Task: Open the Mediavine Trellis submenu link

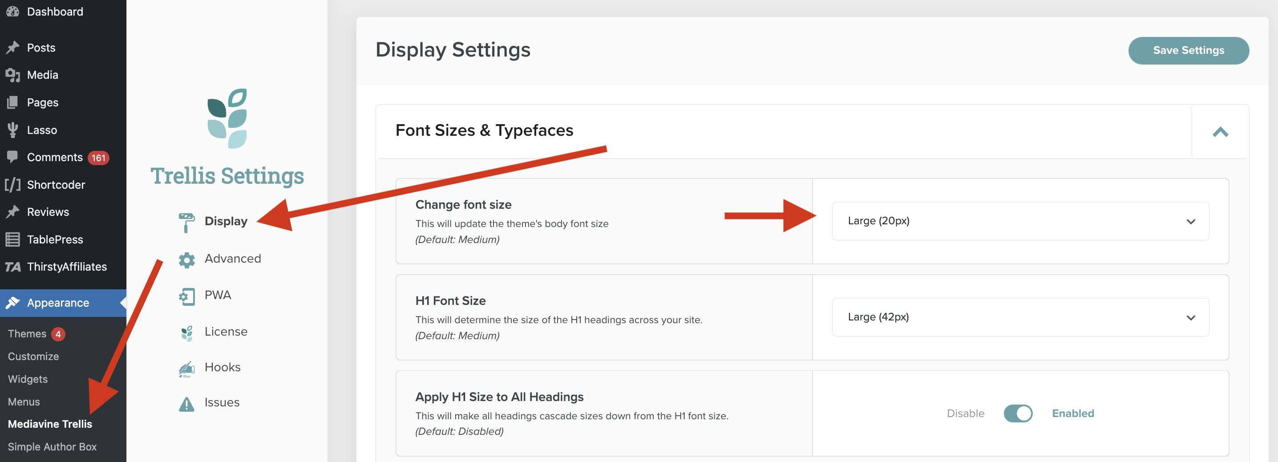Action: (x=50, y=424)
